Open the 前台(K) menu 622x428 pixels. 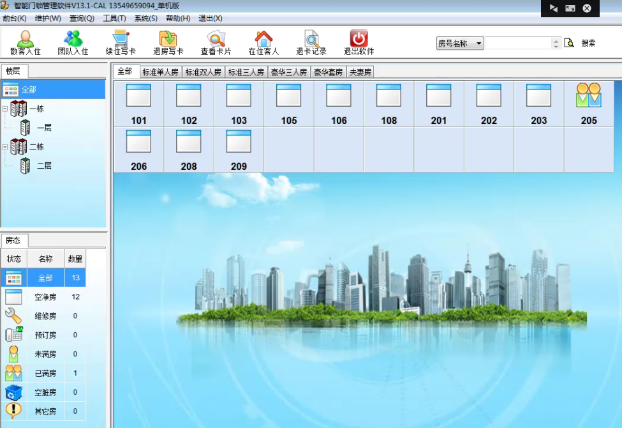(x=15, y=19)
